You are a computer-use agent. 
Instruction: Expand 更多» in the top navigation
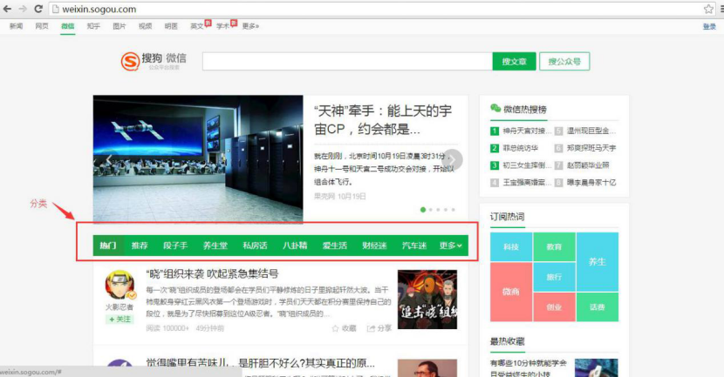tap(250, 26)
